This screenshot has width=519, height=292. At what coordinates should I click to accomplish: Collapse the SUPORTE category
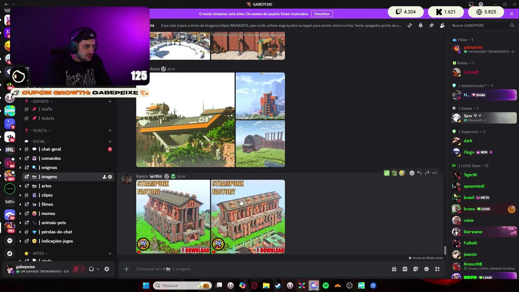[41, 101]
